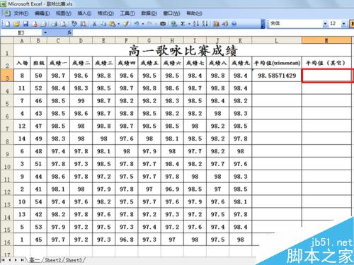The image size is (354, 265).
Task: Open the 工具 (Tools) menu
Action: [x=127, y=13]
